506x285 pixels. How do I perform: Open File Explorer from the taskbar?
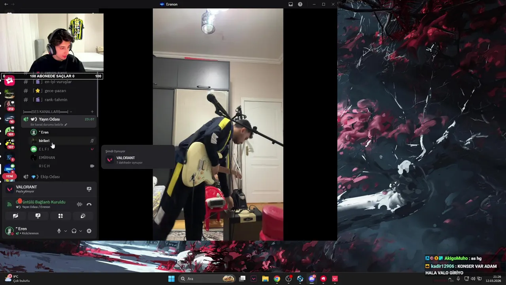tap(265, 279)
